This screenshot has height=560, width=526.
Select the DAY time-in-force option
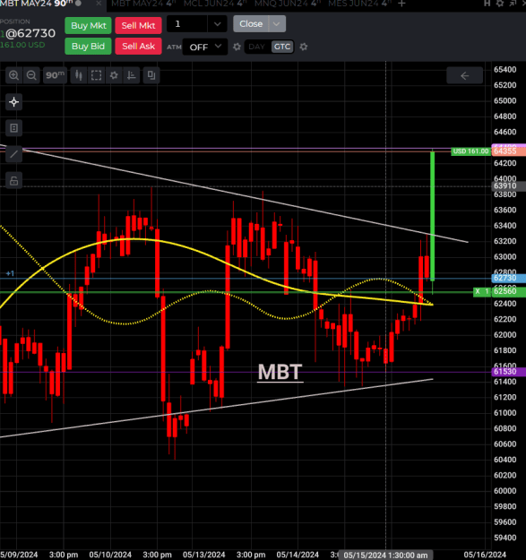pyautogui.click(x=256, y=47)
